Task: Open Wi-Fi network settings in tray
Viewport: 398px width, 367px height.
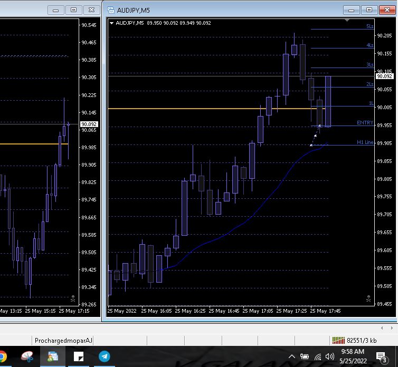Action: (318, 356)
